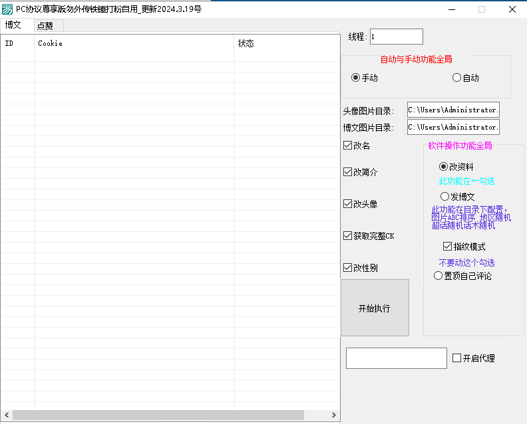
Task: Enable the 开启代理 checkbox
Action: click(456, 358)
